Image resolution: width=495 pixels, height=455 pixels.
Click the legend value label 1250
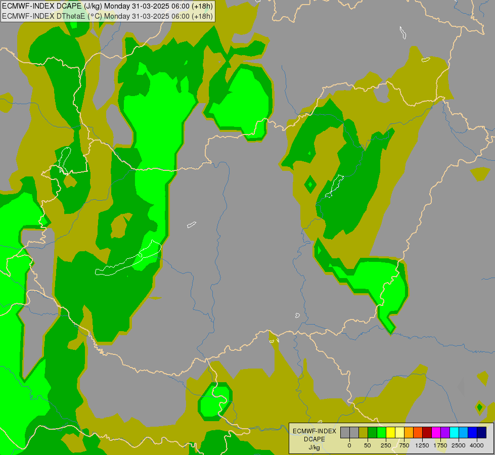(x=422, y=445)
